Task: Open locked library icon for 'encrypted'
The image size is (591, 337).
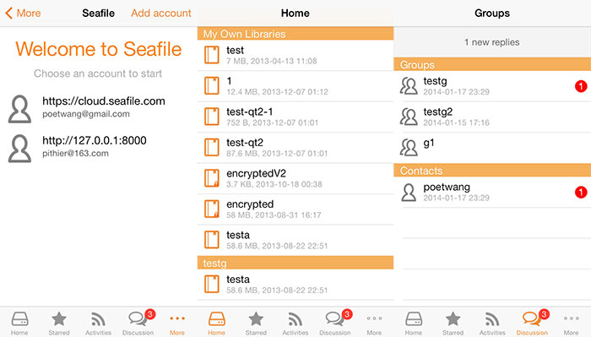Action: (x=212, y=209)
